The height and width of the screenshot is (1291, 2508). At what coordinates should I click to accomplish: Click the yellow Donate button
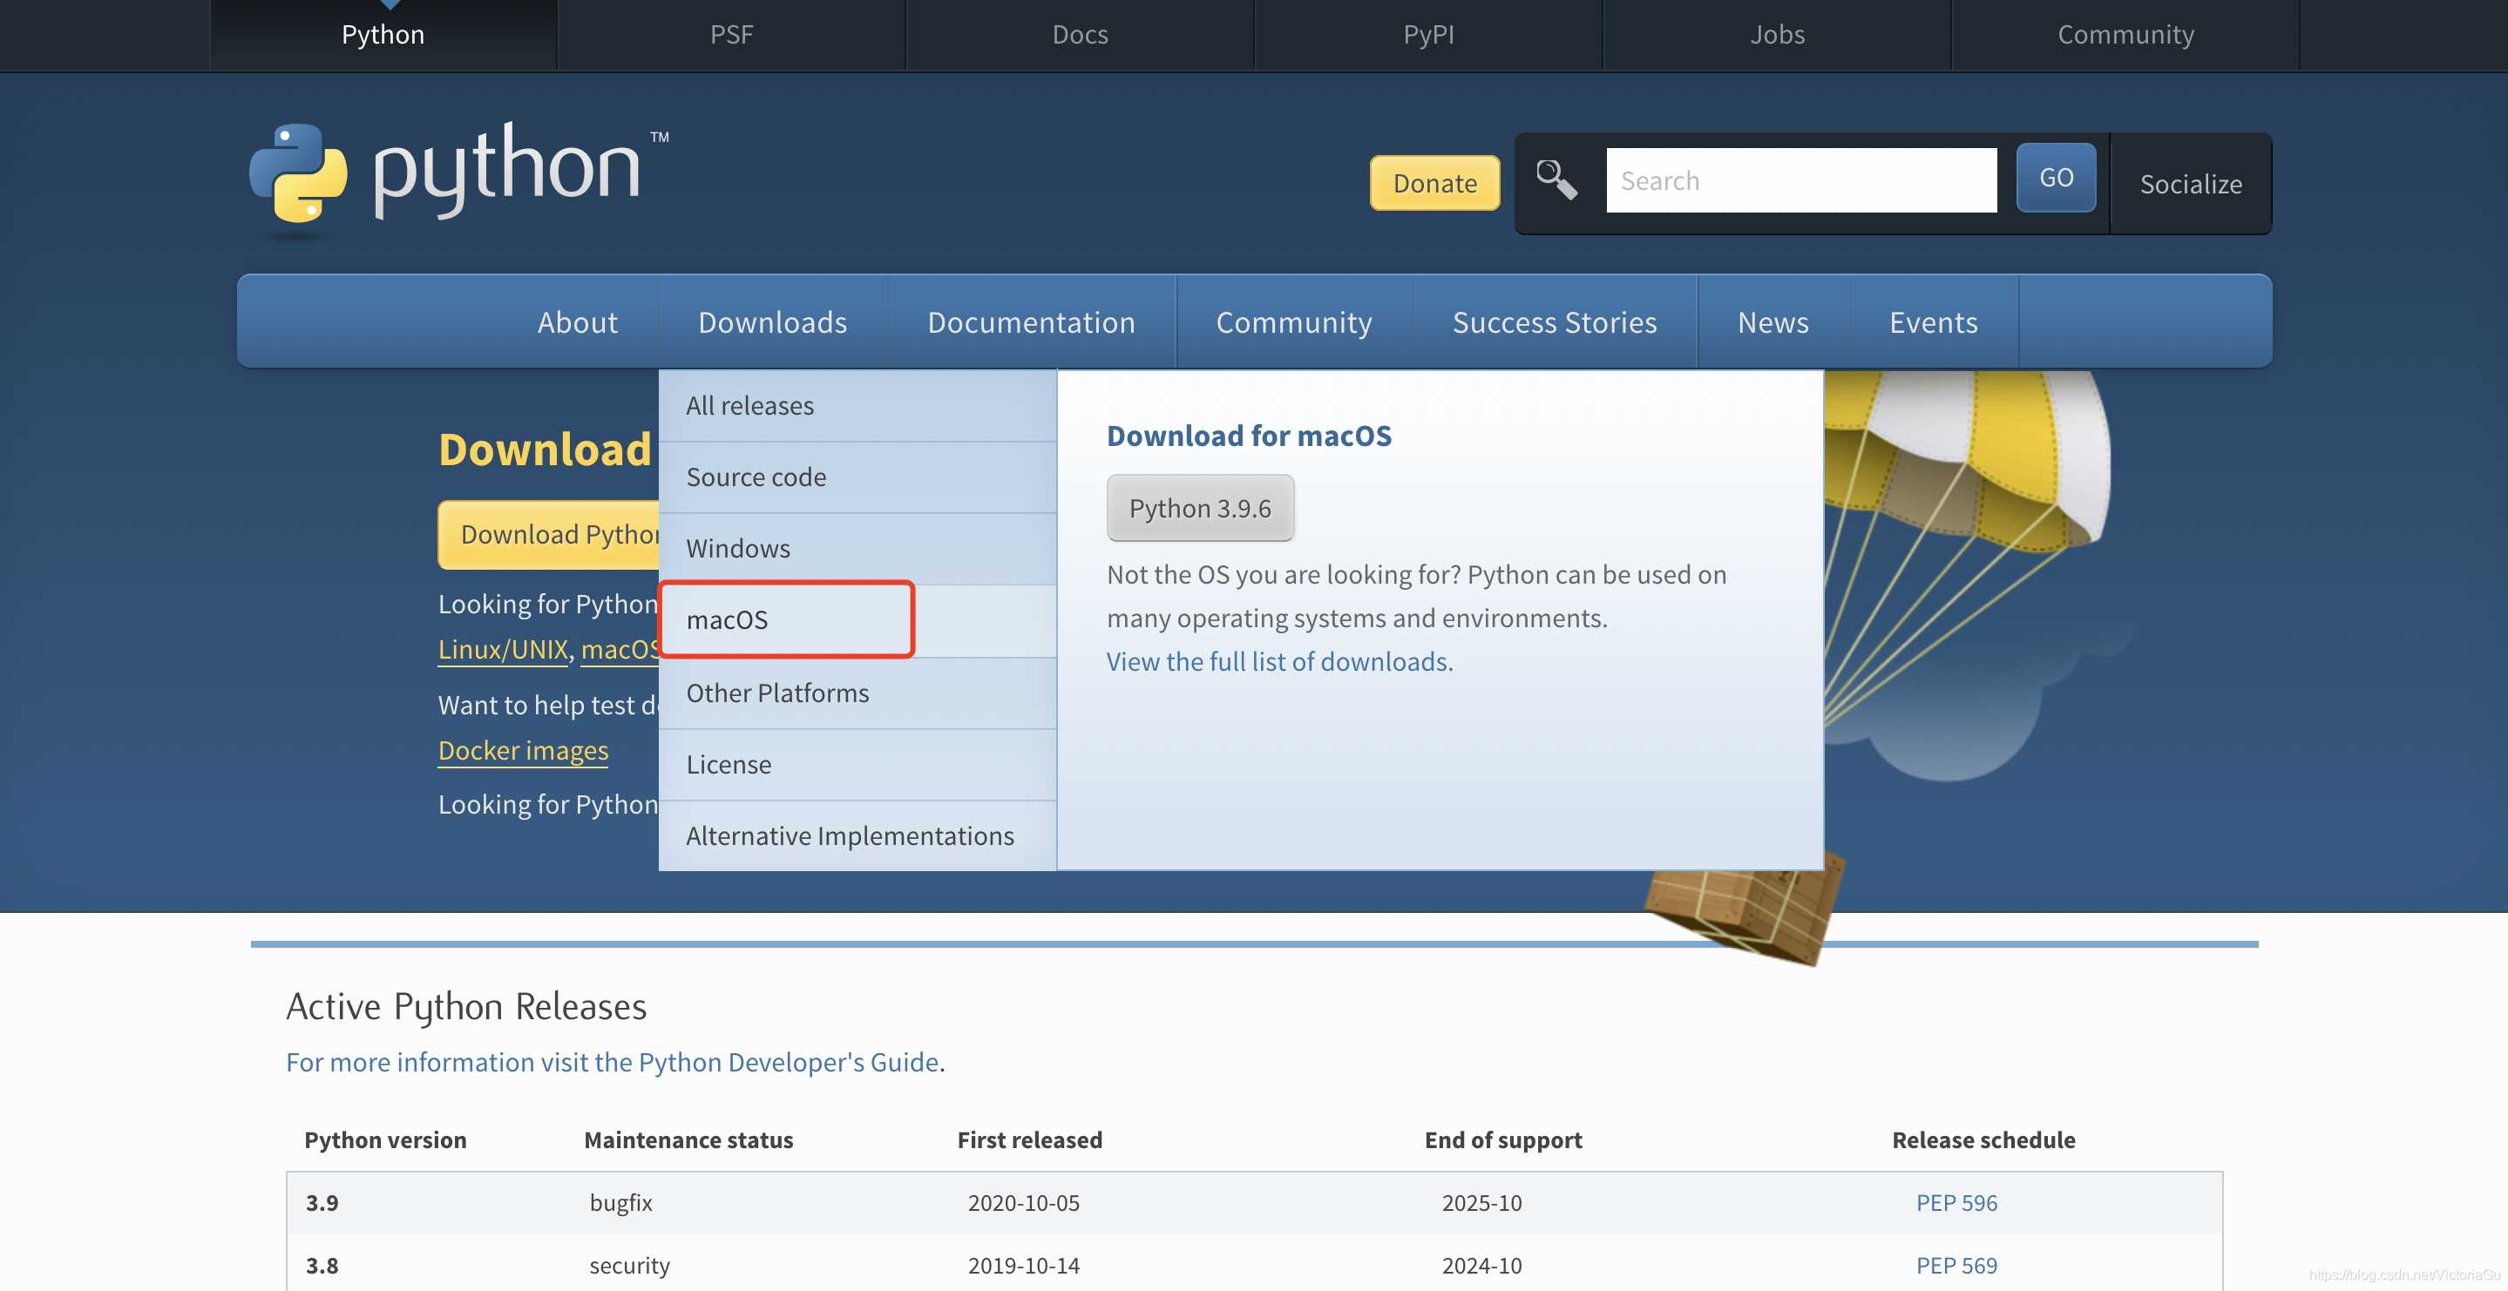[x=1434, y=183]
